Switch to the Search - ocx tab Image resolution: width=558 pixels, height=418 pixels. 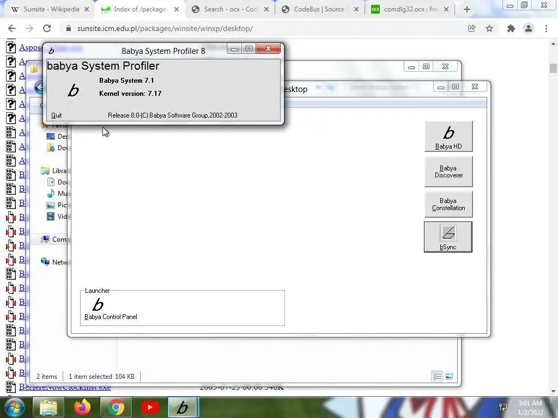231,9
